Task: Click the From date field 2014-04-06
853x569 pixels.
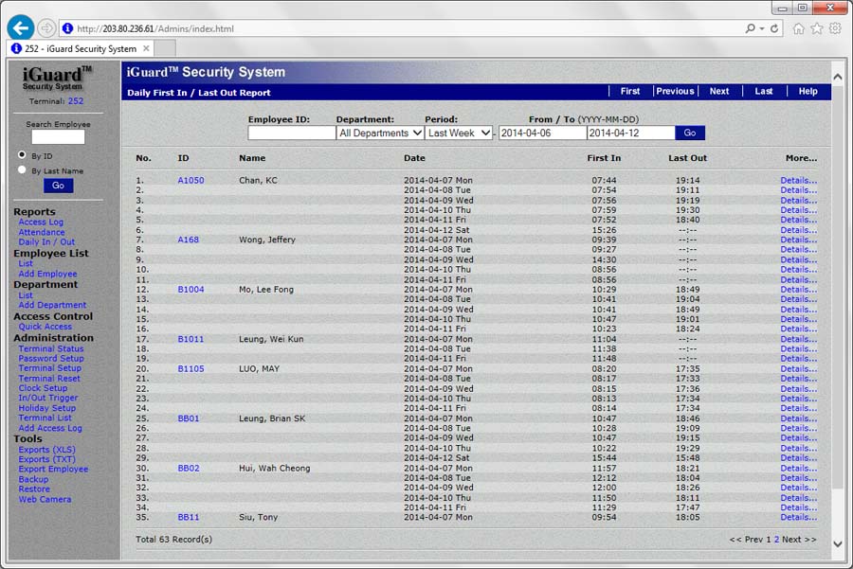Action: pos(542,133)
